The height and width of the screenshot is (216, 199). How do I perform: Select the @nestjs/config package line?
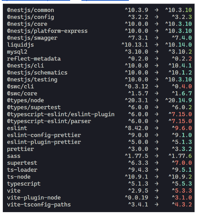point(99,17)
